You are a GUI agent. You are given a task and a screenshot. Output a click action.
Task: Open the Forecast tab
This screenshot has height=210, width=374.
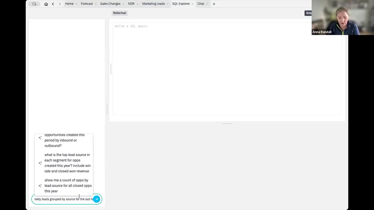[x=86, y=4]
